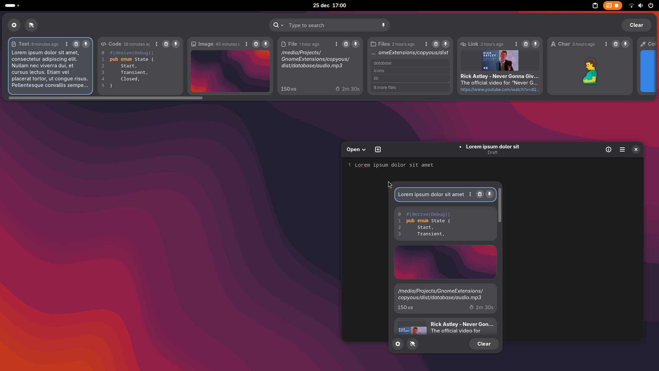
Task: Open options menu of popup Lorem ipsum item
Action: tap(470, 194)
